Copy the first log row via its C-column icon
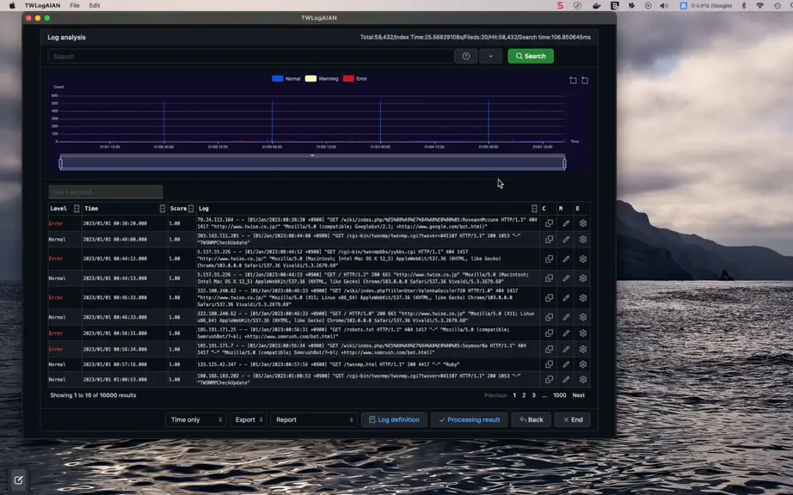 (549, 223)
